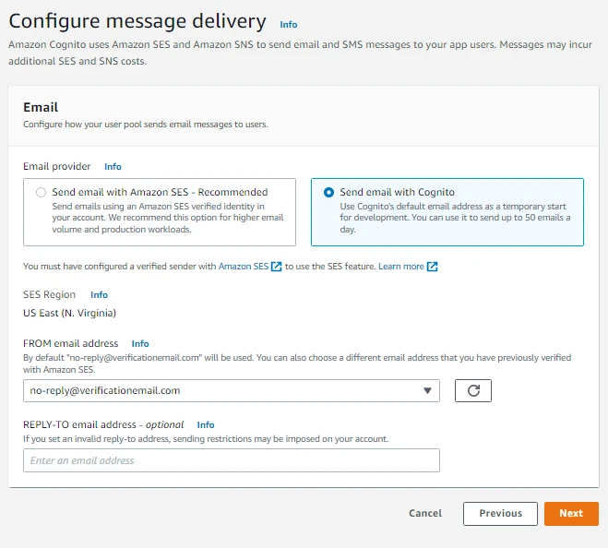
Task: Open Info next to Configure message delivery heading
Action: click(289, 25)
